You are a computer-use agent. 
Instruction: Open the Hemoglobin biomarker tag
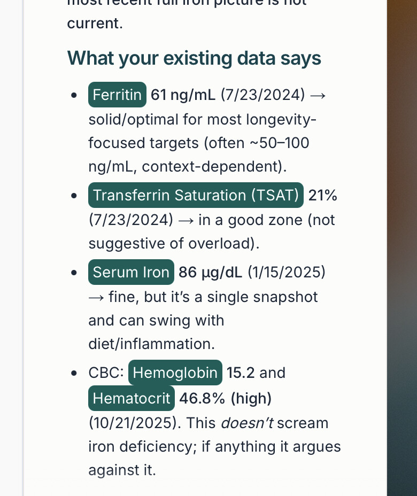(x=175, y=373)
